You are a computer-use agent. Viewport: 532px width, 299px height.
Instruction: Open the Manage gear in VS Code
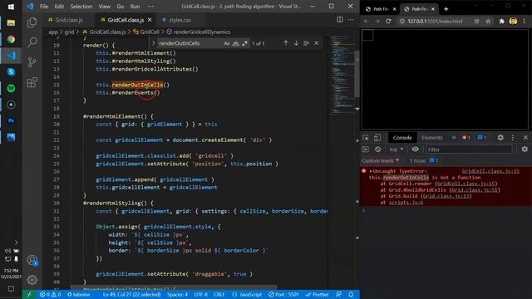32,280
